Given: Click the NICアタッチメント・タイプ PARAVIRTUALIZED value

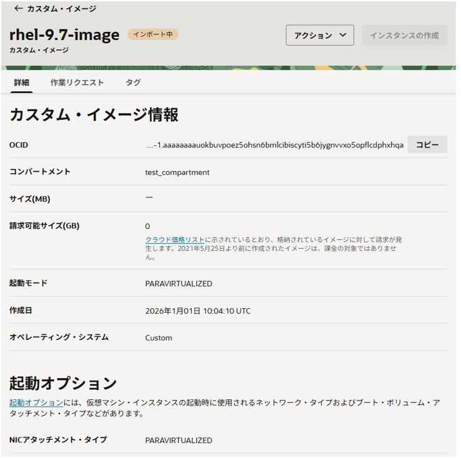Looking at the screenshot, I should (179, 440).
